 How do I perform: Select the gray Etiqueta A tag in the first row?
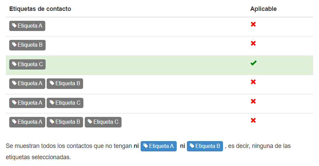pos(27,26)
